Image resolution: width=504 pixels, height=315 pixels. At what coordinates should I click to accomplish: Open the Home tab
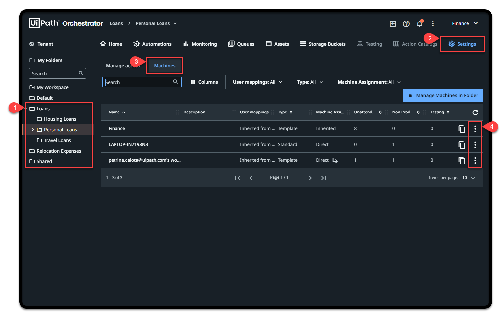pyautogui.click(x=111, y=44)
